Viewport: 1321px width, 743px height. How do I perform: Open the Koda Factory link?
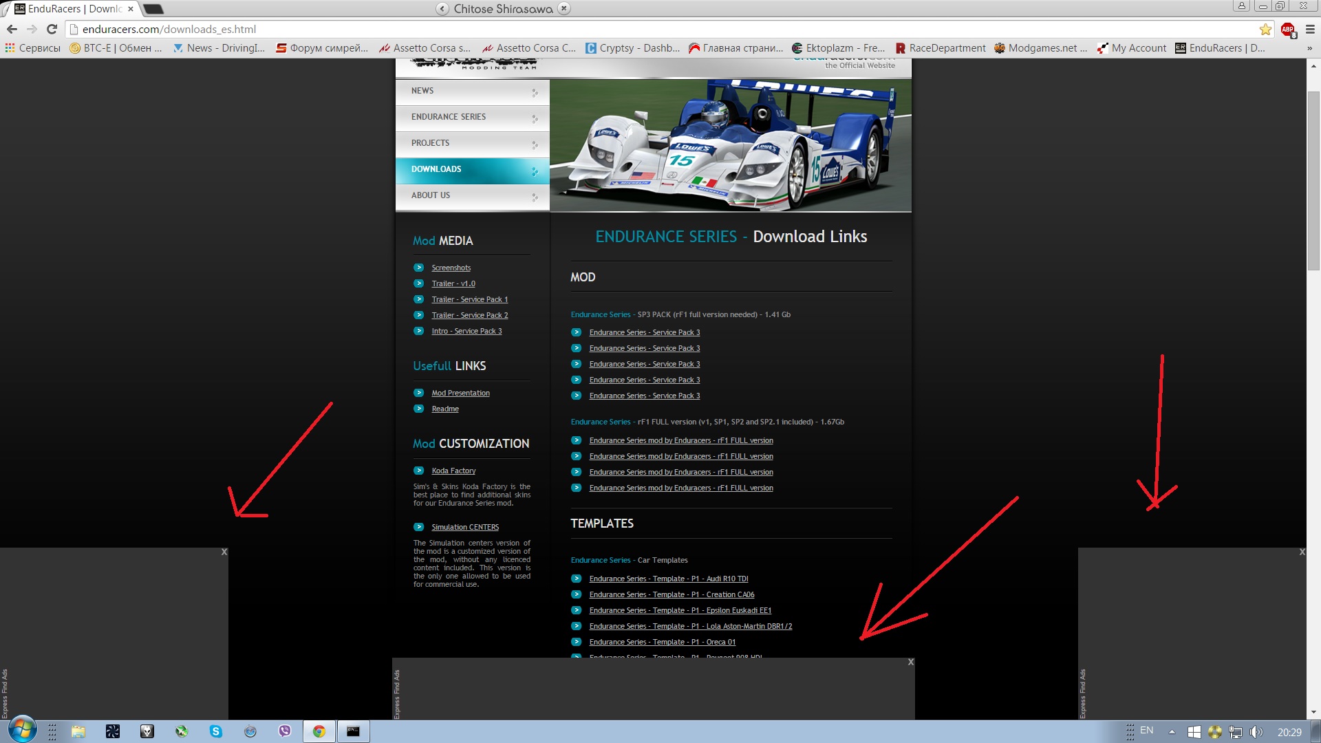click(x=453, y=471)
